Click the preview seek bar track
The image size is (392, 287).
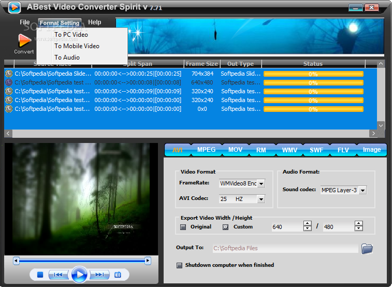(82, 261)
